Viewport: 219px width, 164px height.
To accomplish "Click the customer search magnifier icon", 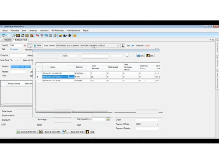I will point(30,45).
